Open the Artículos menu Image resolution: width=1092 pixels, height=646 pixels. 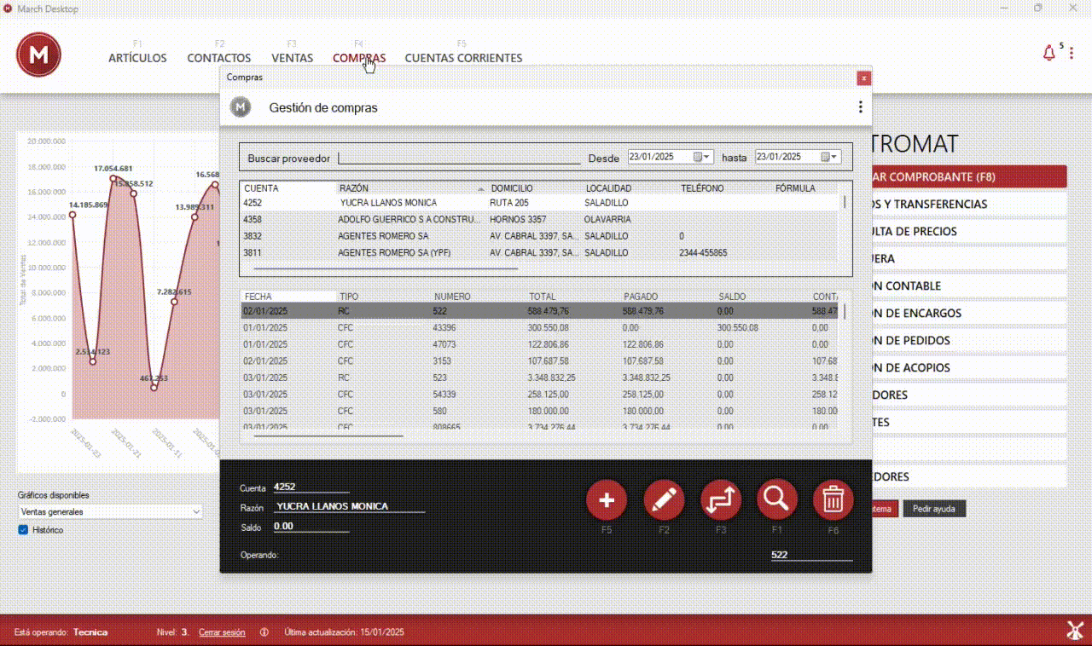point(137,58)
